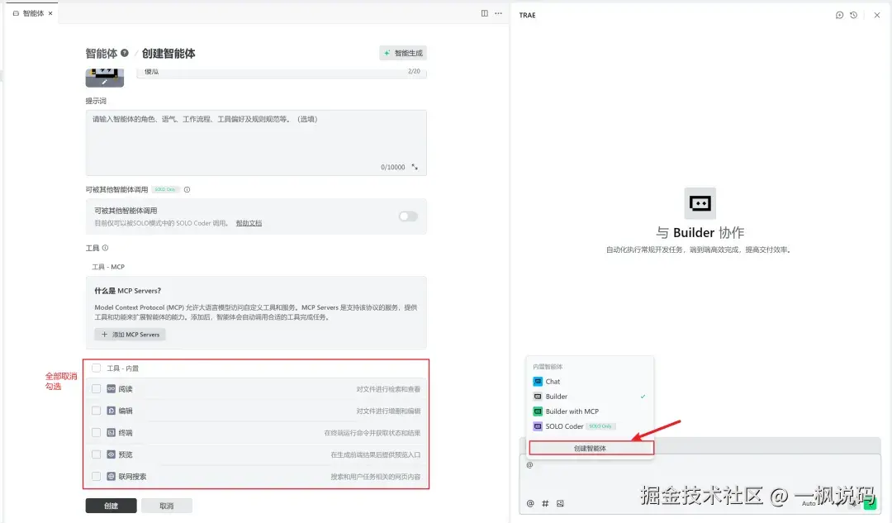Select Chat from the agent list
Viewport: 892px width, 523px height.
[x=590, y=381]
